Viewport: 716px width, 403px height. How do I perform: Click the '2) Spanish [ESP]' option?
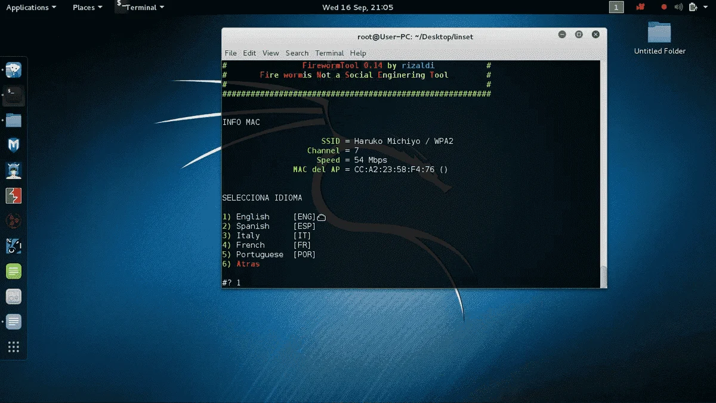269,226
